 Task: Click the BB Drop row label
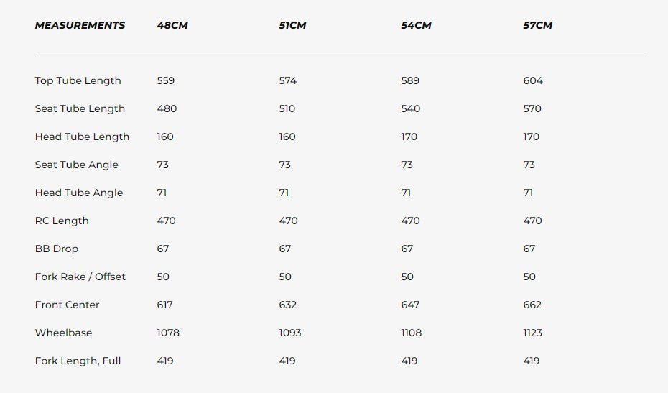point(57,249)
